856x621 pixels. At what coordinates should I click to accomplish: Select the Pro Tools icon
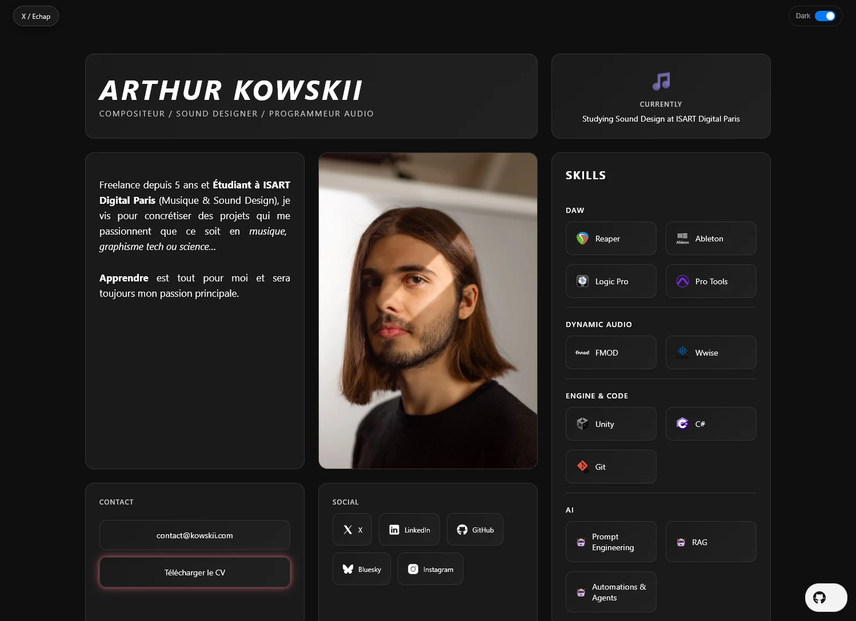click(682, 281)
